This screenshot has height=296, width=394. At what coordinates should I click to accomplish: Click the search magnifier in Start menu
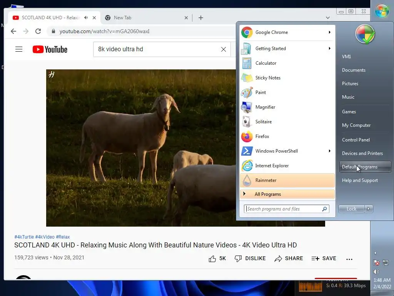[x=324, y=209]
